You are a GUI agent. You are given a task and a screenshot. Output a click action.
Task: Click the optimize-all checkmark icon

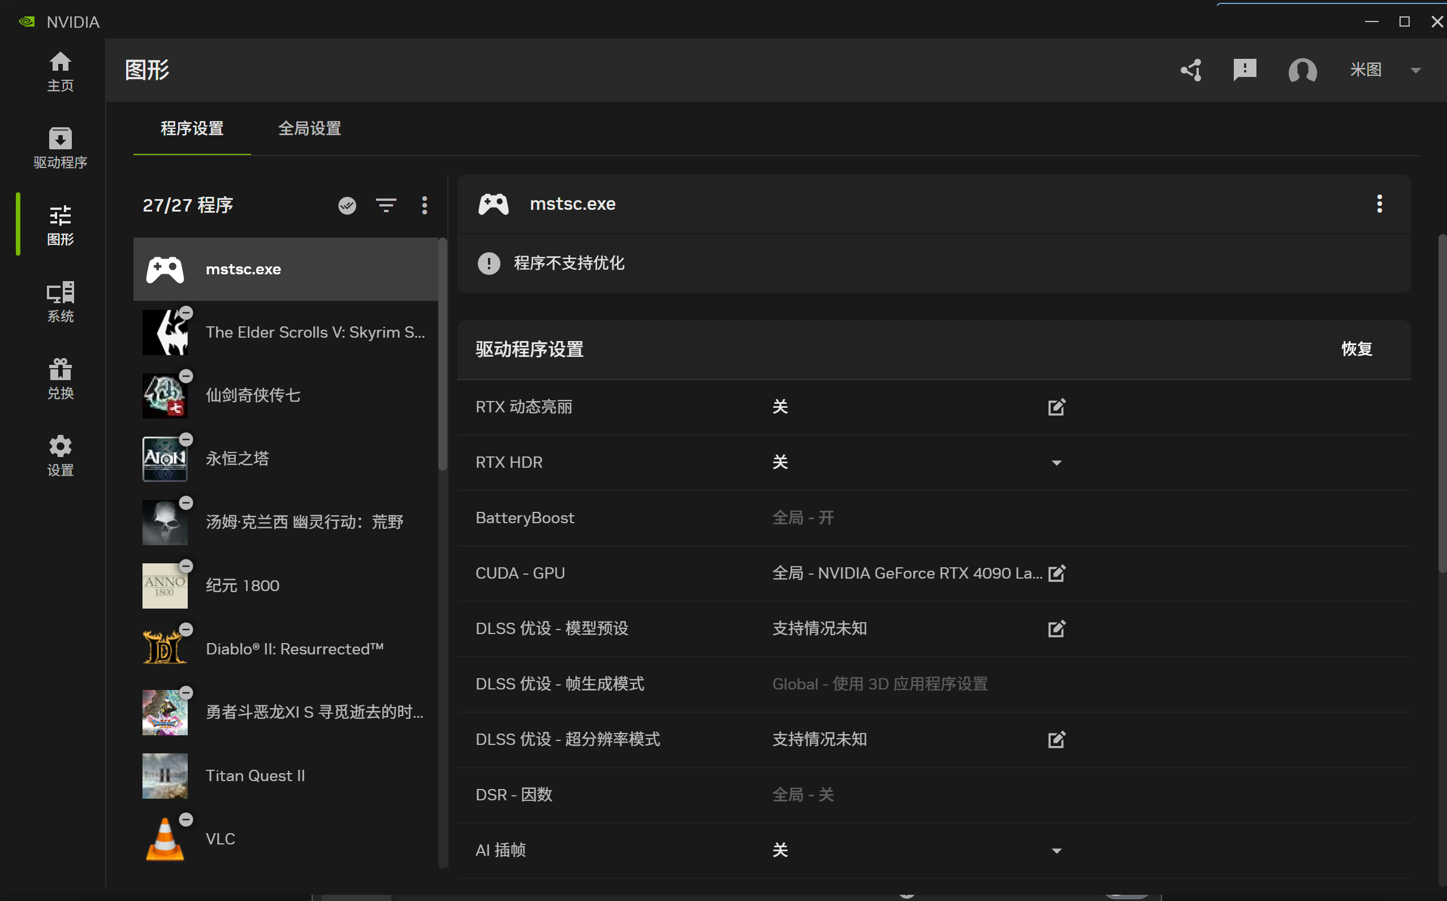(347, 205)
